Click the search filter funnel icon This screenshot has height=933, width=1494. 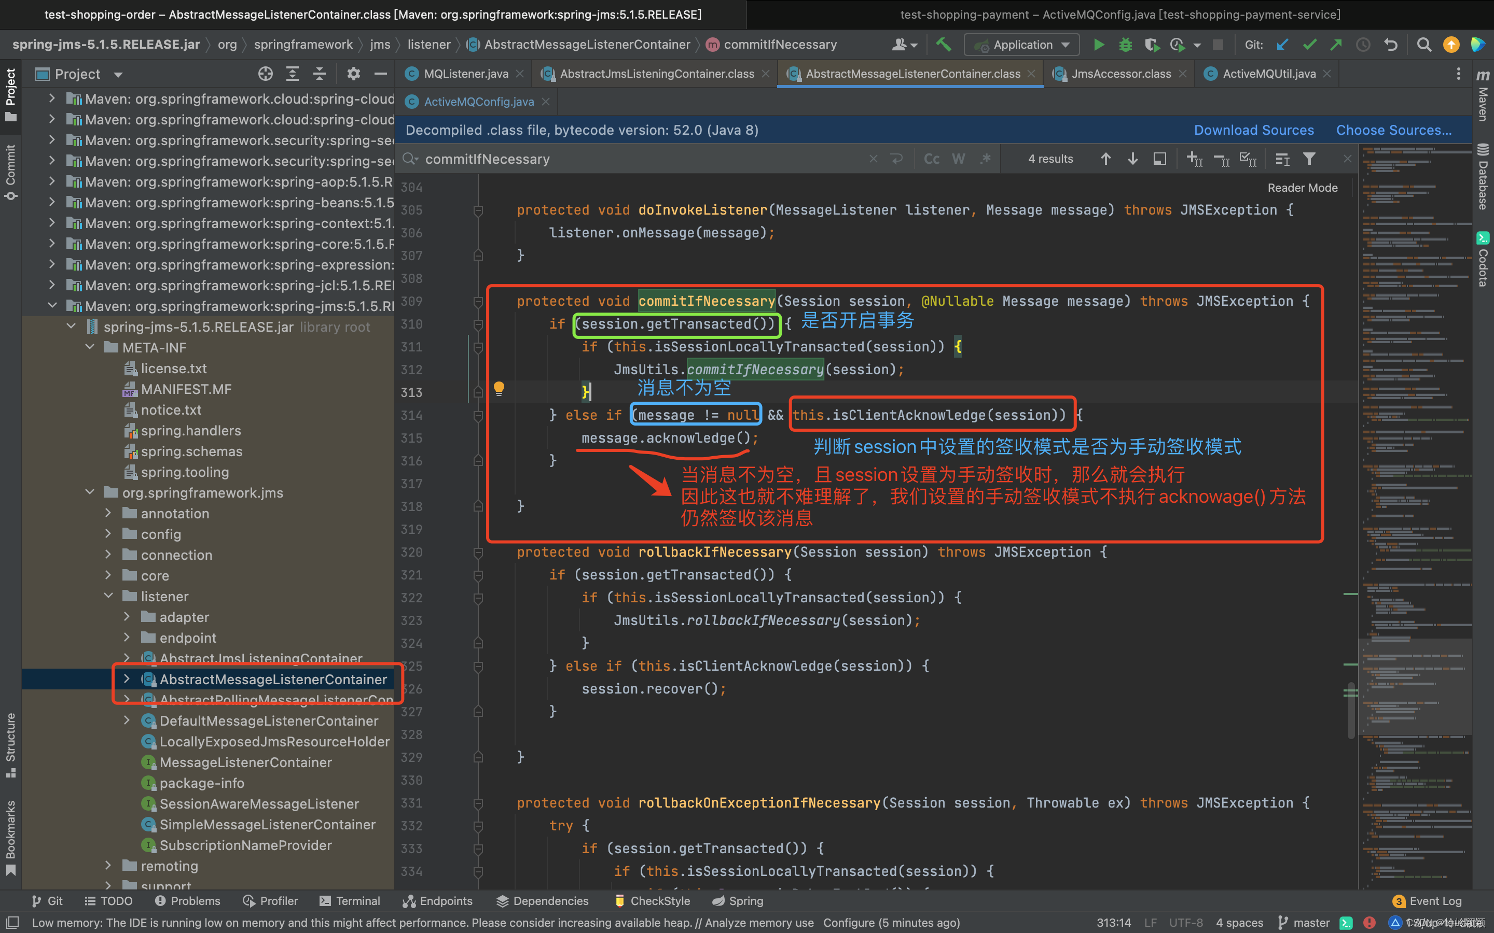1309,159
